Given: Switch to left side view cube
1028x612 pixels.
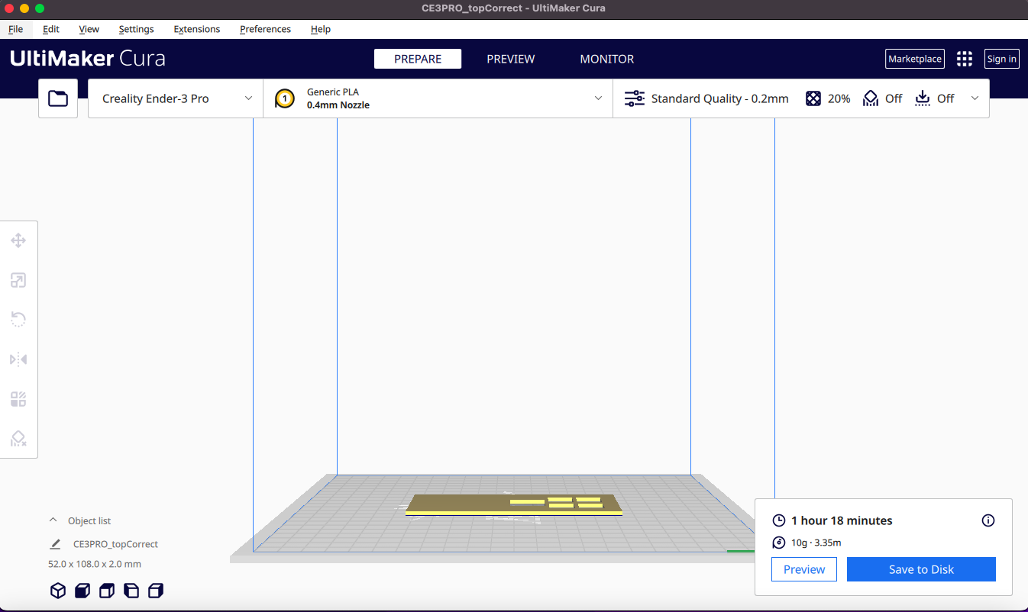Looking at the screenshot, I should click(131, 590).
